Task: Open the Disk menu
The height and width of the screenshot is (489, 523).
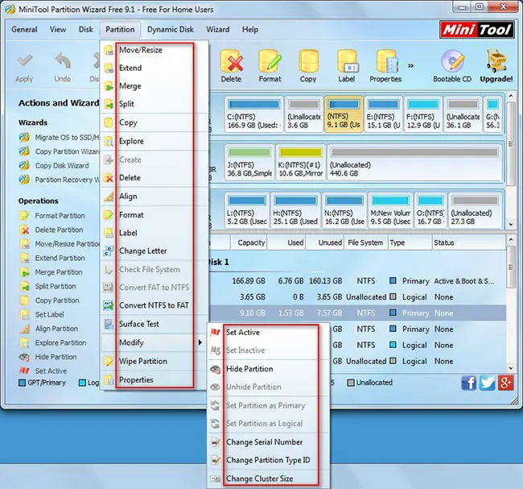Action: 86,29
